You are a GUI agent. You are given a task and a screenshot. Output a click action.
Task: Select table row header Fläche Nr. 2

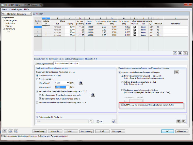point(38,30)
